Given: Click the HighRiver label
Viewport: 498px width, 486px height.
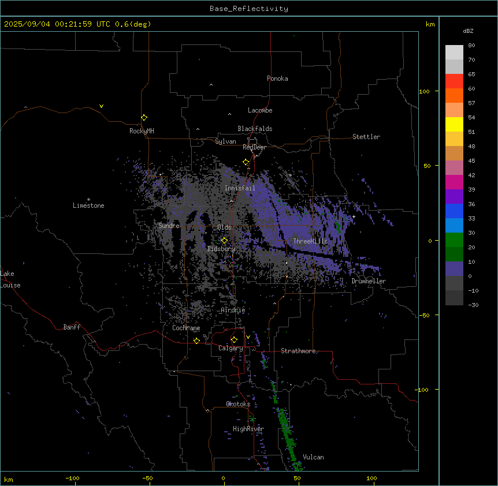Looking at the screenshot, I should (248, 429).
